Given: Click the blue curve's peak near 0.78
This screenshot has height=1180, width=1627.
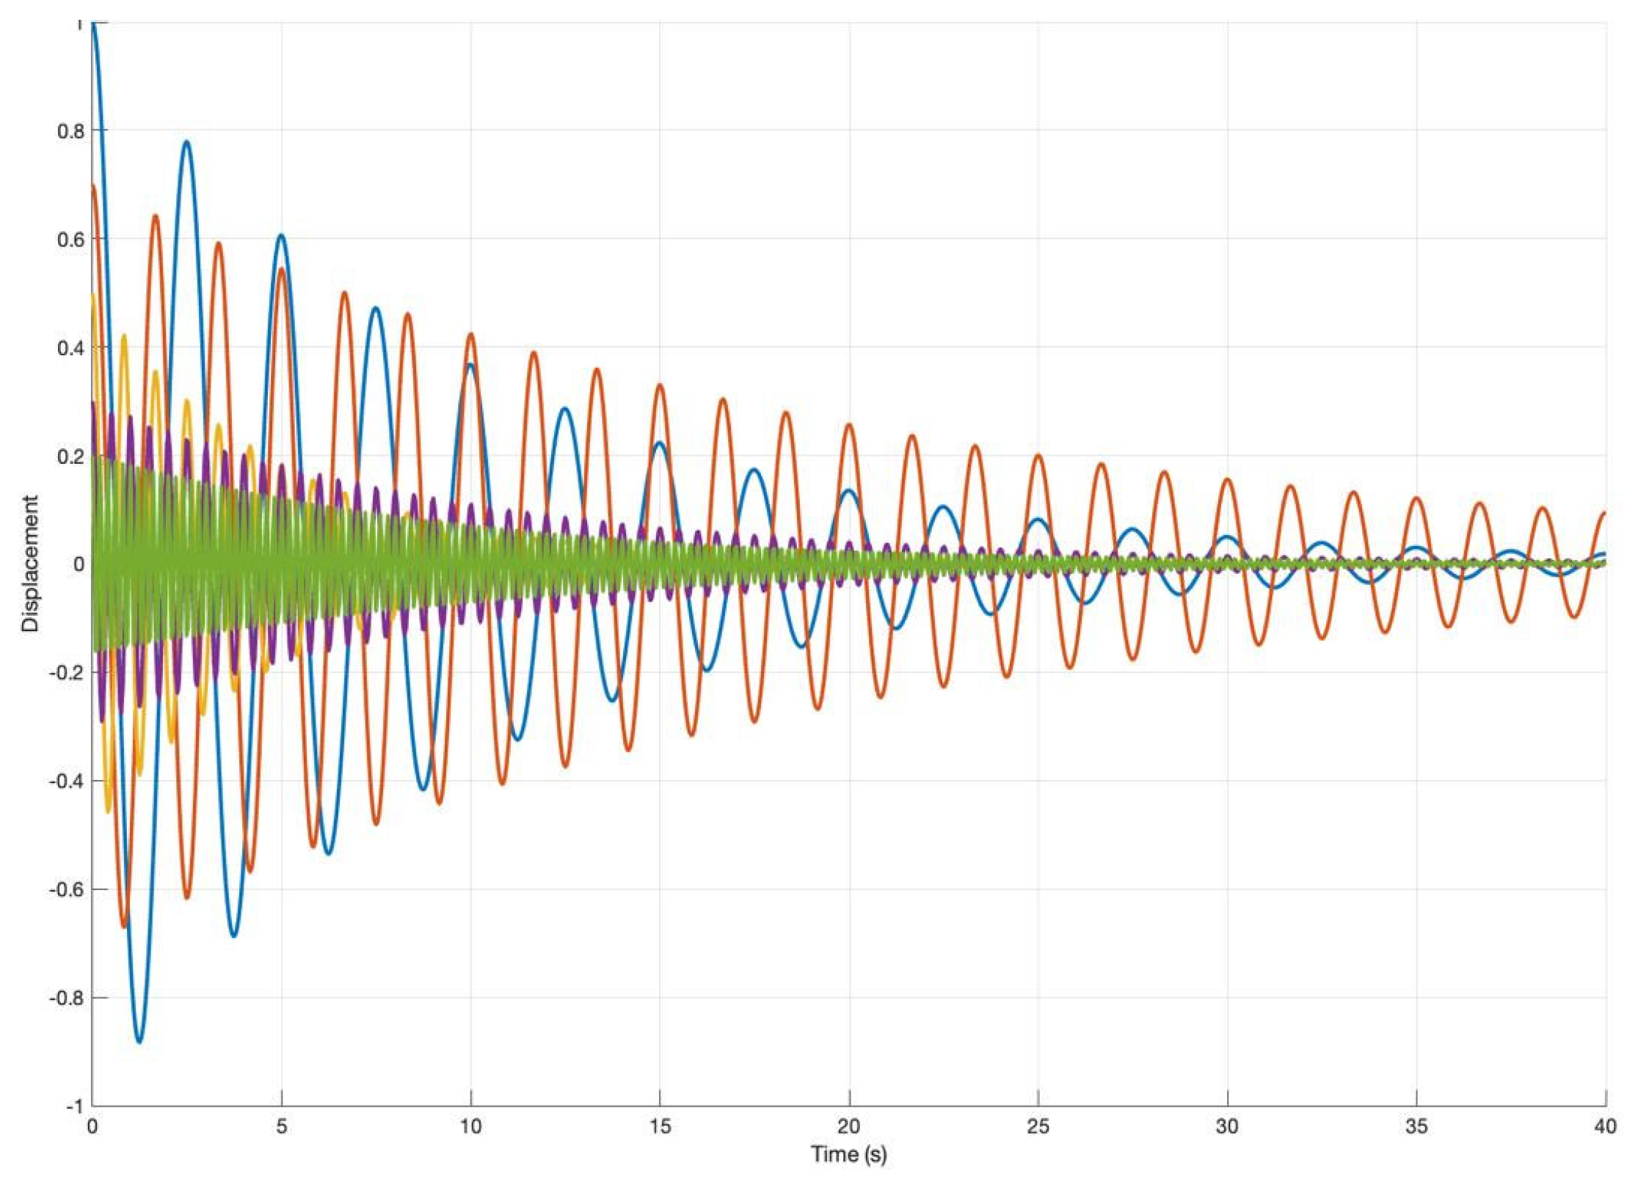Looking at the screenshot, I should click(x=186, y=142).
